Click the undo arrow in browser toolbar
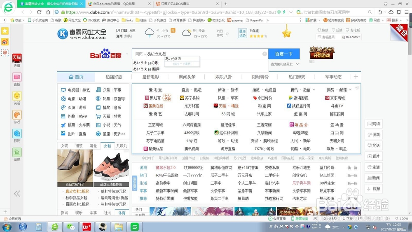The height and width of the screenshot is (232, 412). click(380, 12)
